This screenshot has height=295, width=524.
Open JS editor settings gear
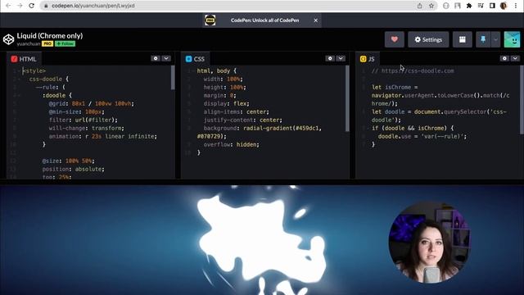click(504, 58)
